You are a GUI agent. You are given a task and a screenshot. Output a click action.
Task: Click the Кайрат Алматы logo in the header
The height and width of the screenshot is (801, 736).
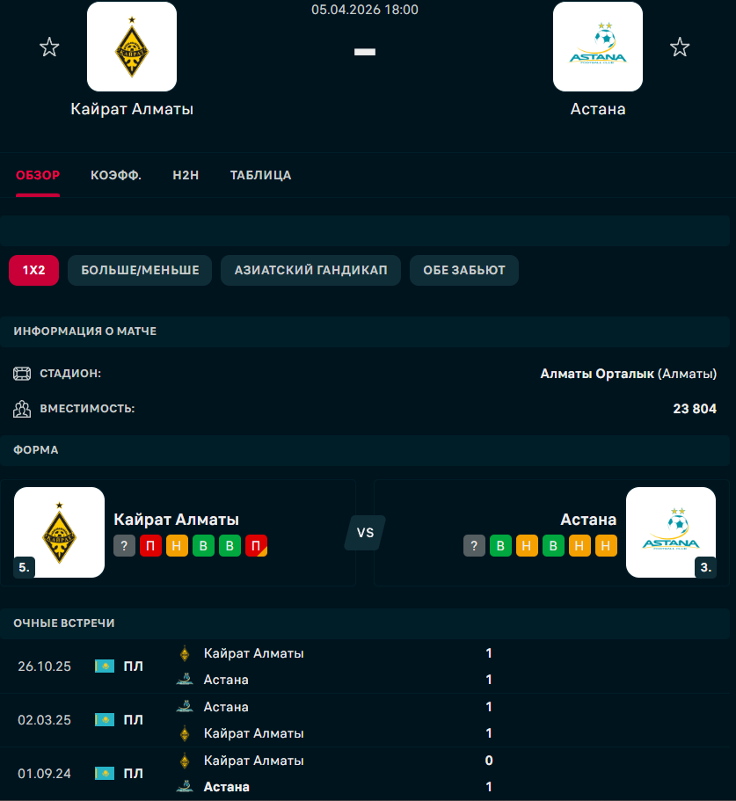coord(132,47)
